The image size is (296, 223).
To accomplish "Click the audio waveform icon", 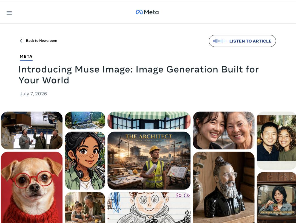I will point(220,41).
